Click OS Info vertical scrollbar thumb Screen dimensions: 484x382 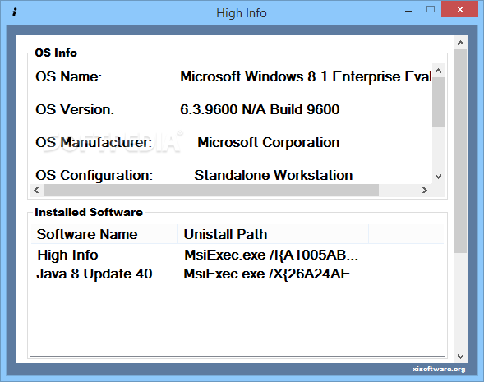tap(438, 102)
